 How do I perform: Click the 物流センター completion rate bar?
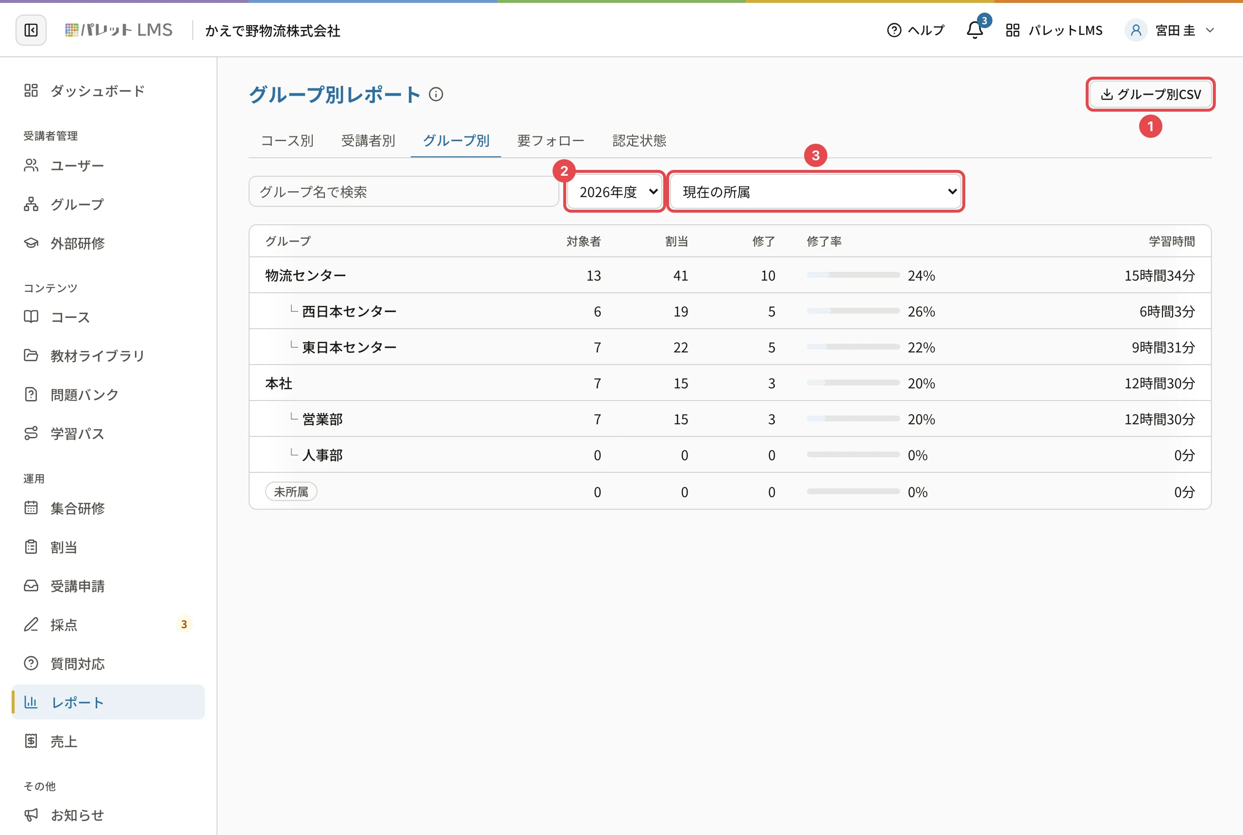(x=853, y=275)
